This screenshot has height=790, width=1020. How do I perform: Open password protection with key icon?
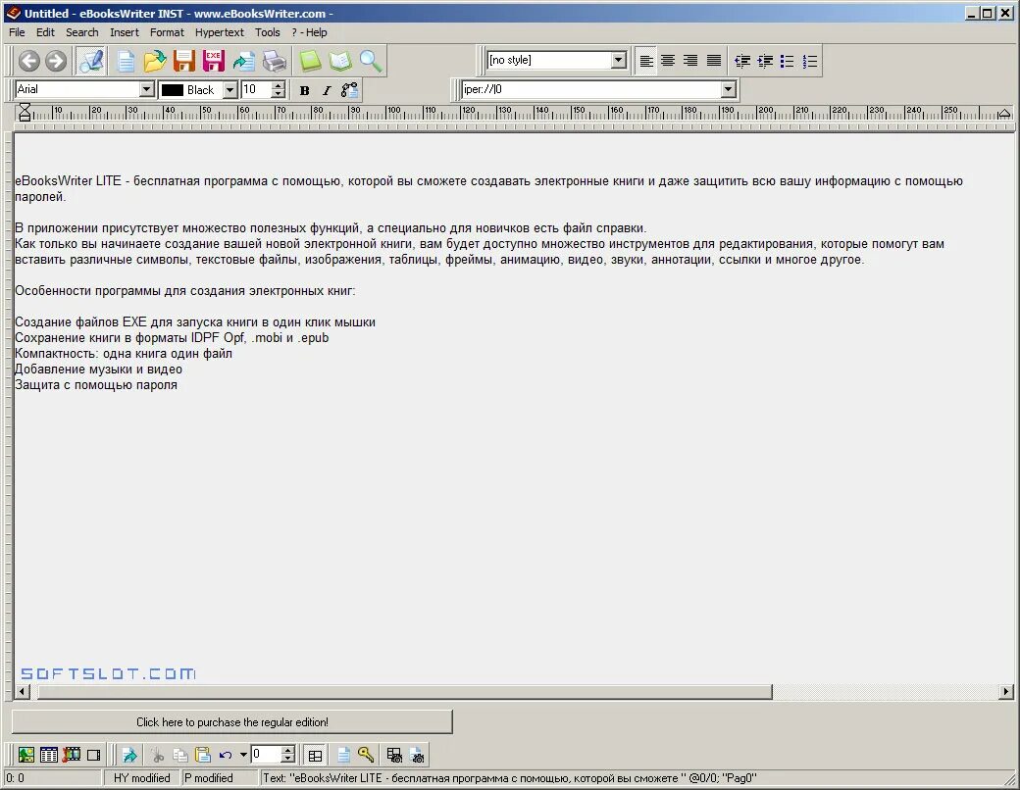click(x=366, y=755)
